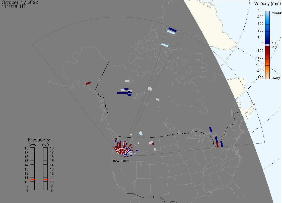Click the long navy blue streak in northwest Canada
This screenshot has width=282, height=203.
tap(122, 93)
